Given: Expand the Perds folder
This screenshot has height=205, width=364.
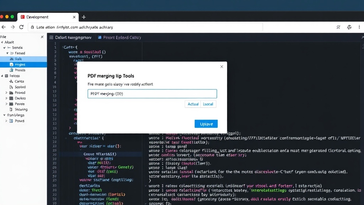Looking at the screenshot, I should tap(6, 104).
